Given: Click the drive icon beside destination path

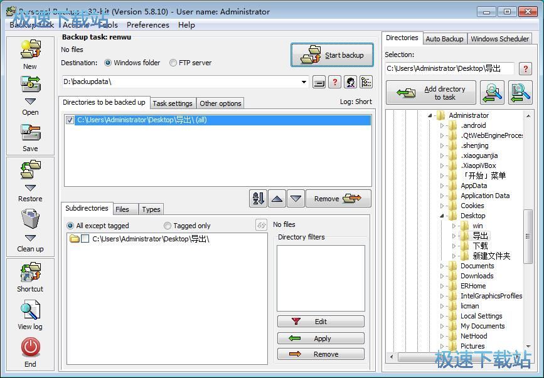Looking at the screenshot, I should (x=319, y=82).
